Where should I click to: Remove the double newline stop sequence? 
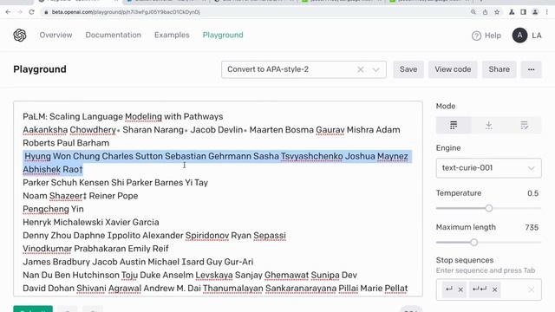[x=495, y=289]
